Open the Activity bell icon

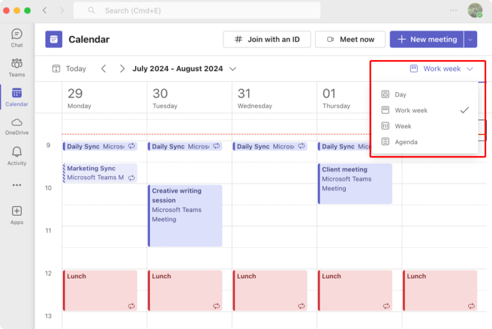17,155
